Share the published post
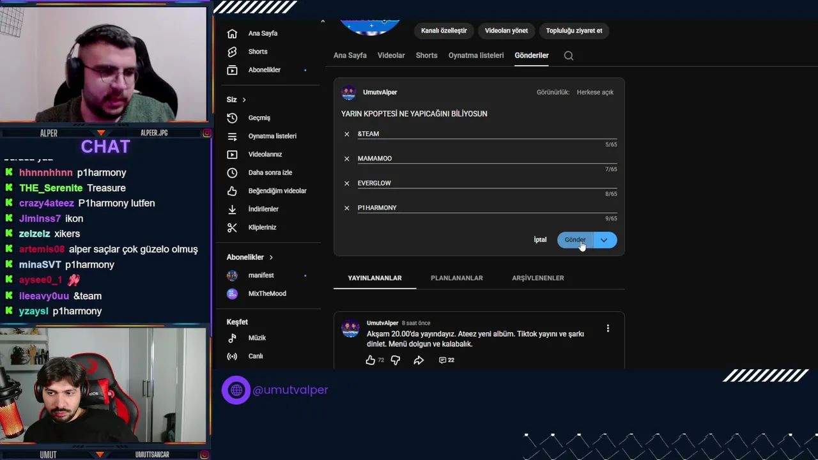This screenshot has width=818, height=460. coord(419,360)
